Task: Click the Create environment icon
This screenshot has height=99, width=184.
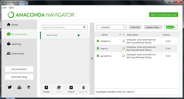Action: pyautogui.click(x=46, y=87)
